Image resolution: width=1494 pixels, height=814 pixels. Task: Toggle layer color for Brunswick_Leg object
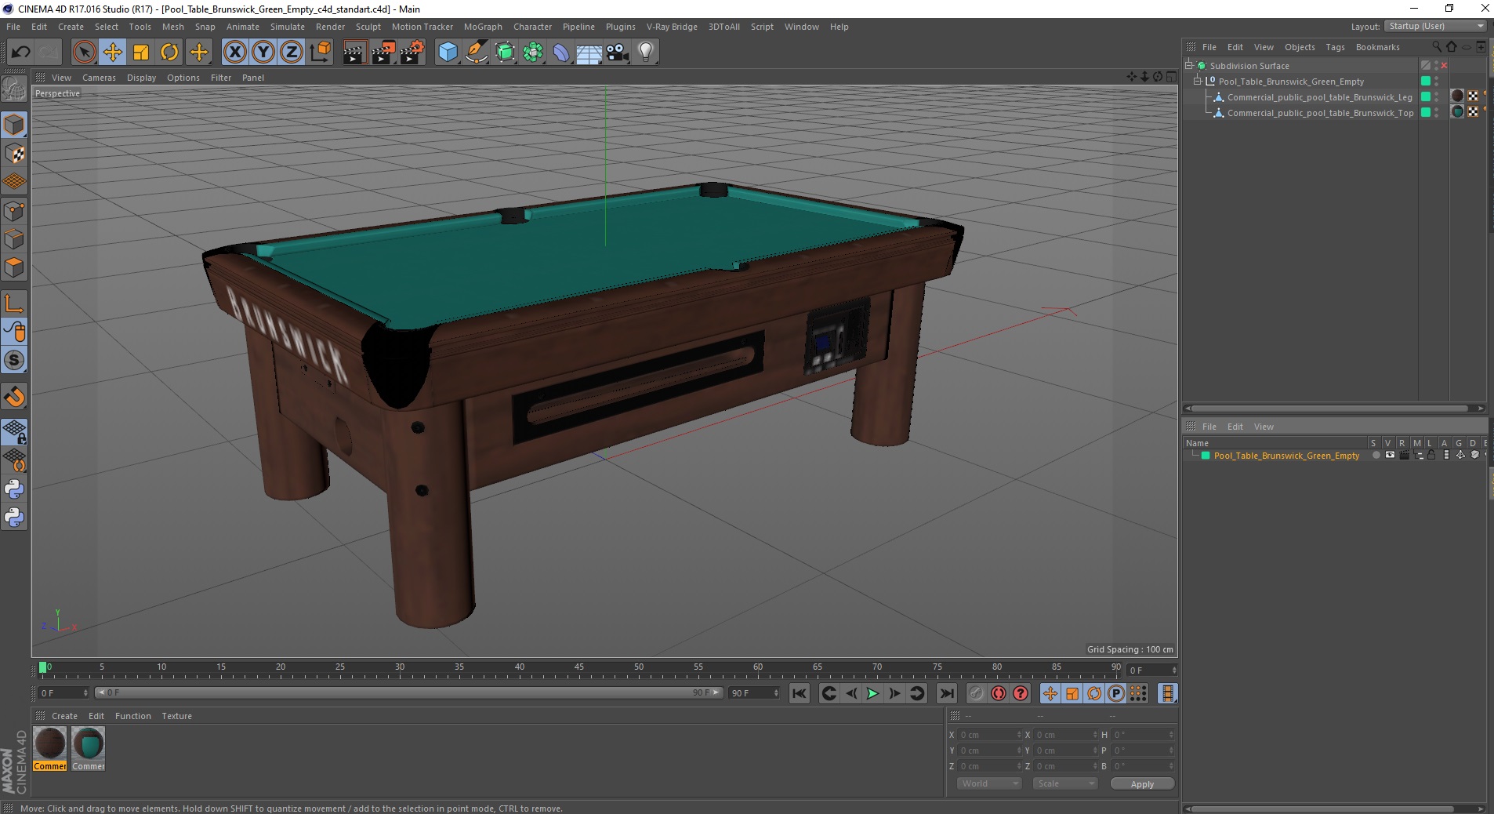point(1426,96)
